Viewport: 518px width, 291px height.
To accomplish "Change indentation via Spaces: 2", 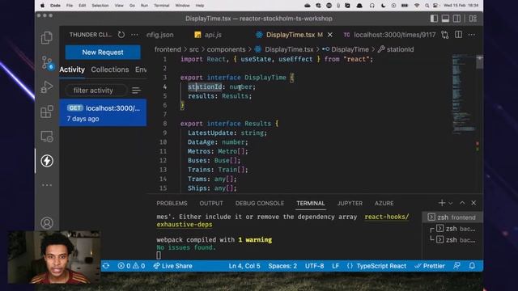I will [282, 266].
